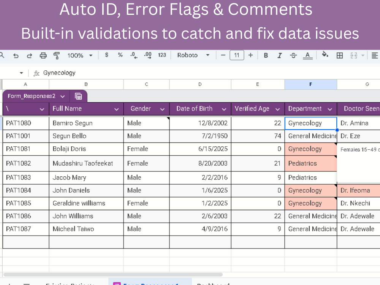Click cell Bamiro Segun
The width and height of the screenshot is (380, 285).
pos(86,123)
